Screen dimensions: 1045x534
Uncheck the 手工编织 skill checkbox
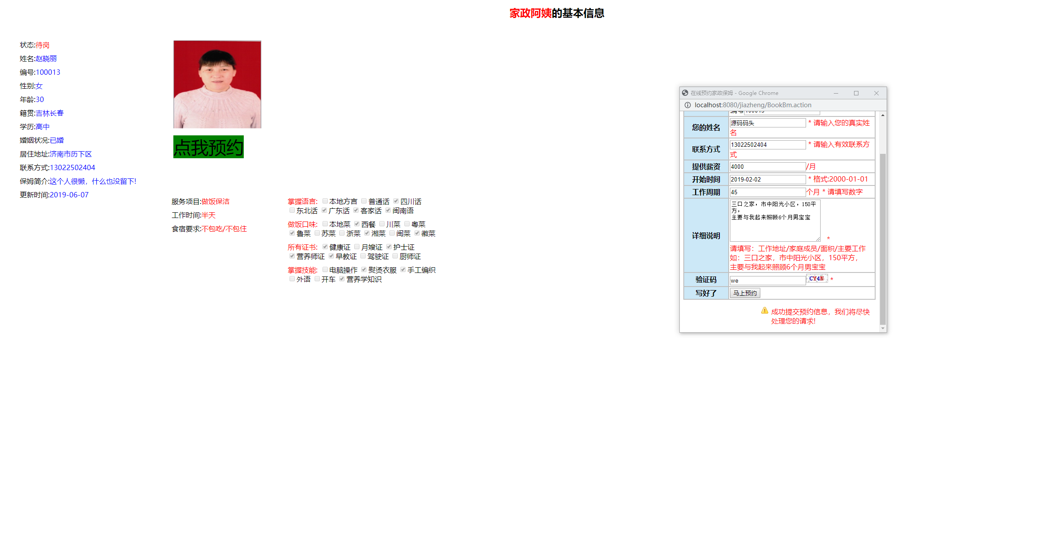point(403,269)
